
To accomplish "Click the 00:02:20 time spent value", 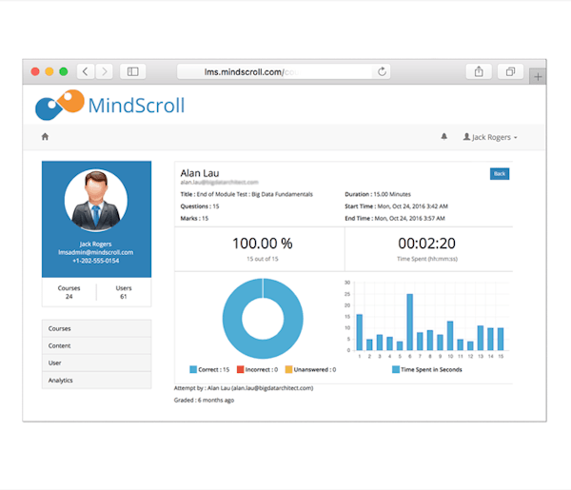I will [x=426, y=244].
